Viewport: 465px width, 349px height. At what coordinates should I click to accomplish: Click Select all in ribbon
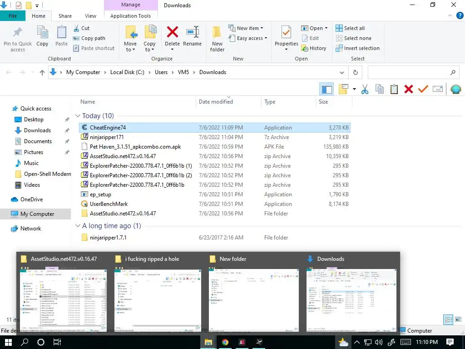[x=350, y=28]
